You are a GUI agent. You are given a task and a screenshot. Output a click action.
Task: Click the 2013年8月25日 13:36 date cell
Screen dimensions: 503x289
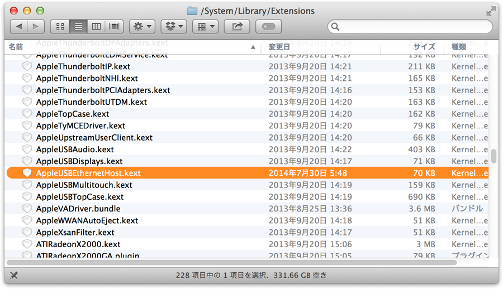pos(310,209)
